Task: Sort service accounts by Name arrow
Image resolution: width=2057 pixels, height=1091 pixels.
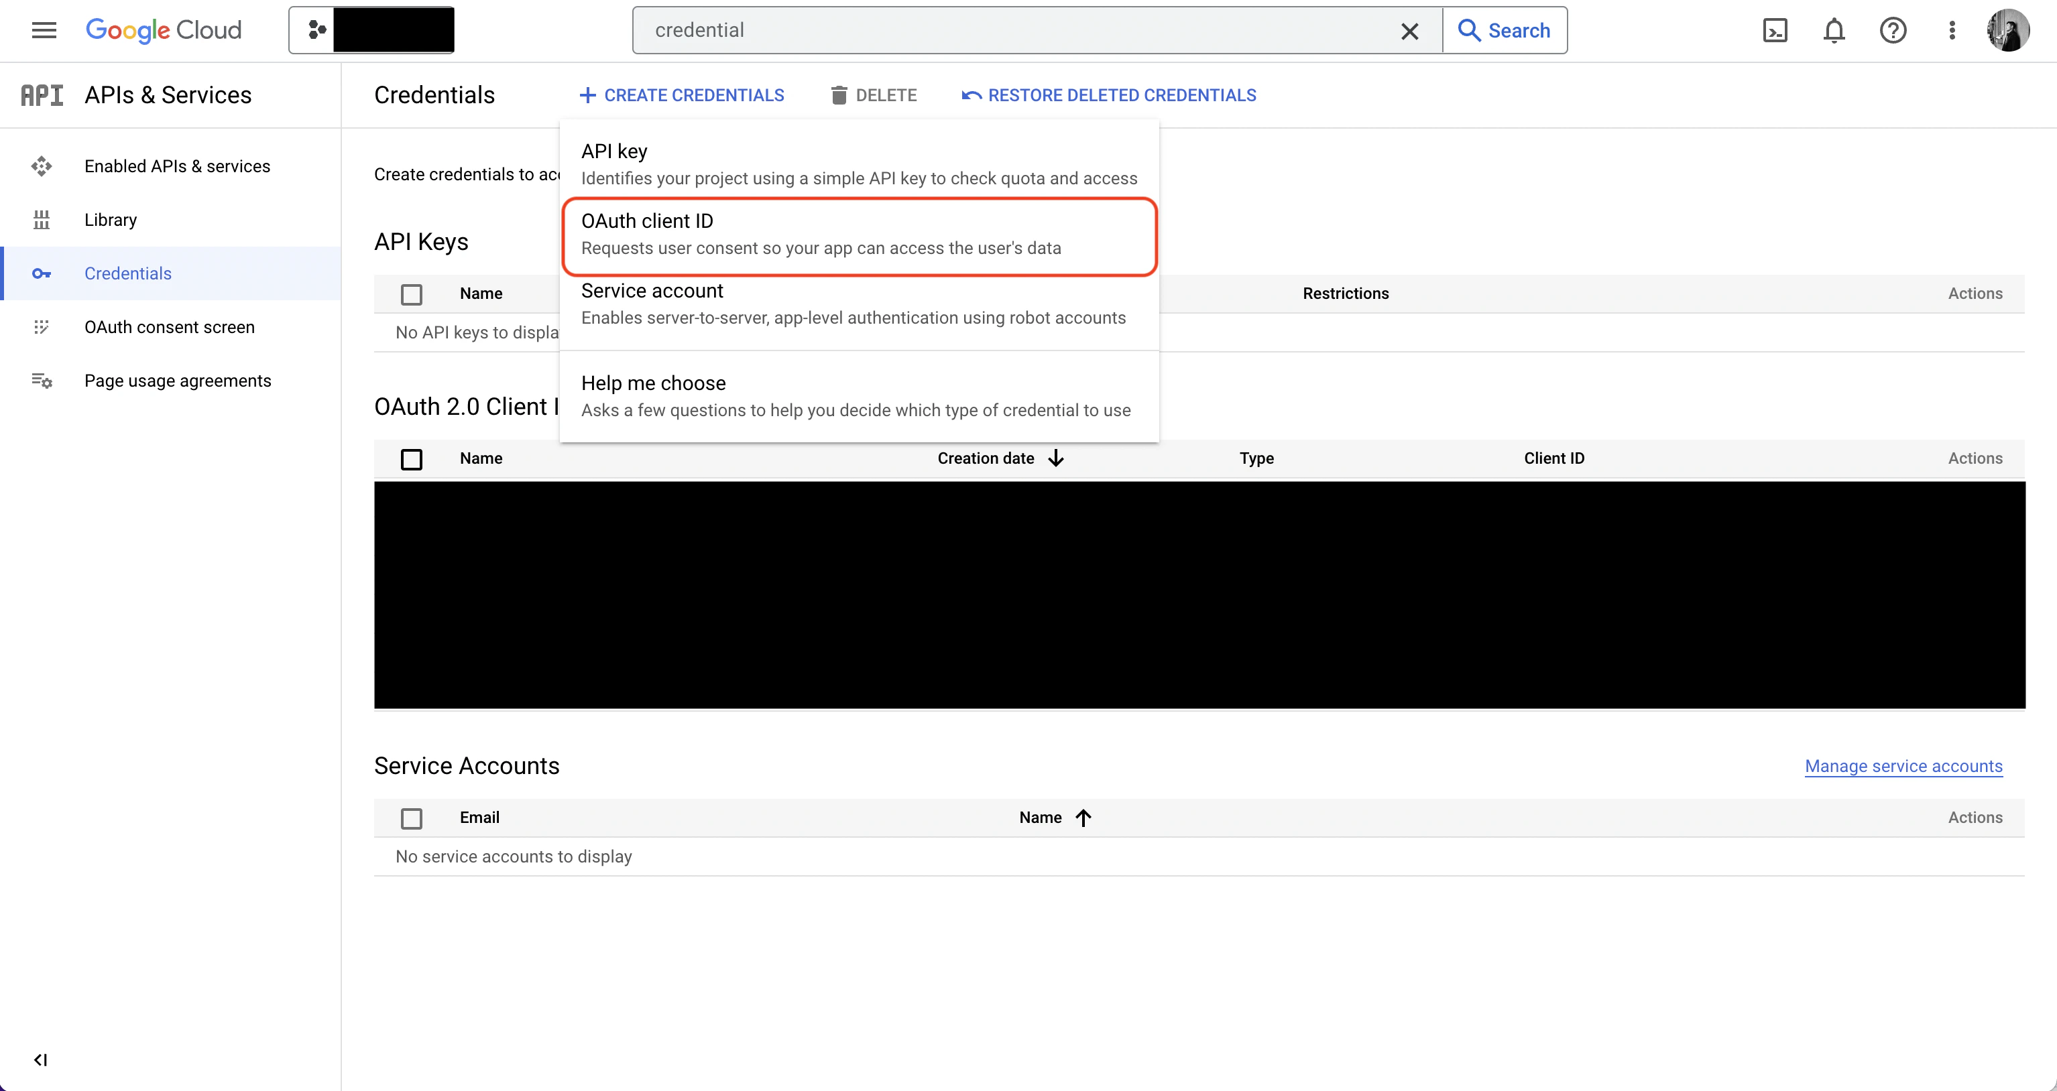Action: 1083,818
